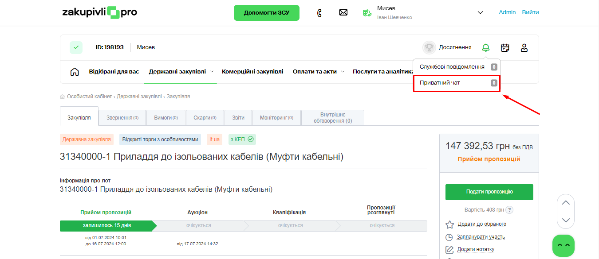This screenshot has height=259, width=599.
Task: Open the Моніторинг tab
Action: click(x=276, y=118)
